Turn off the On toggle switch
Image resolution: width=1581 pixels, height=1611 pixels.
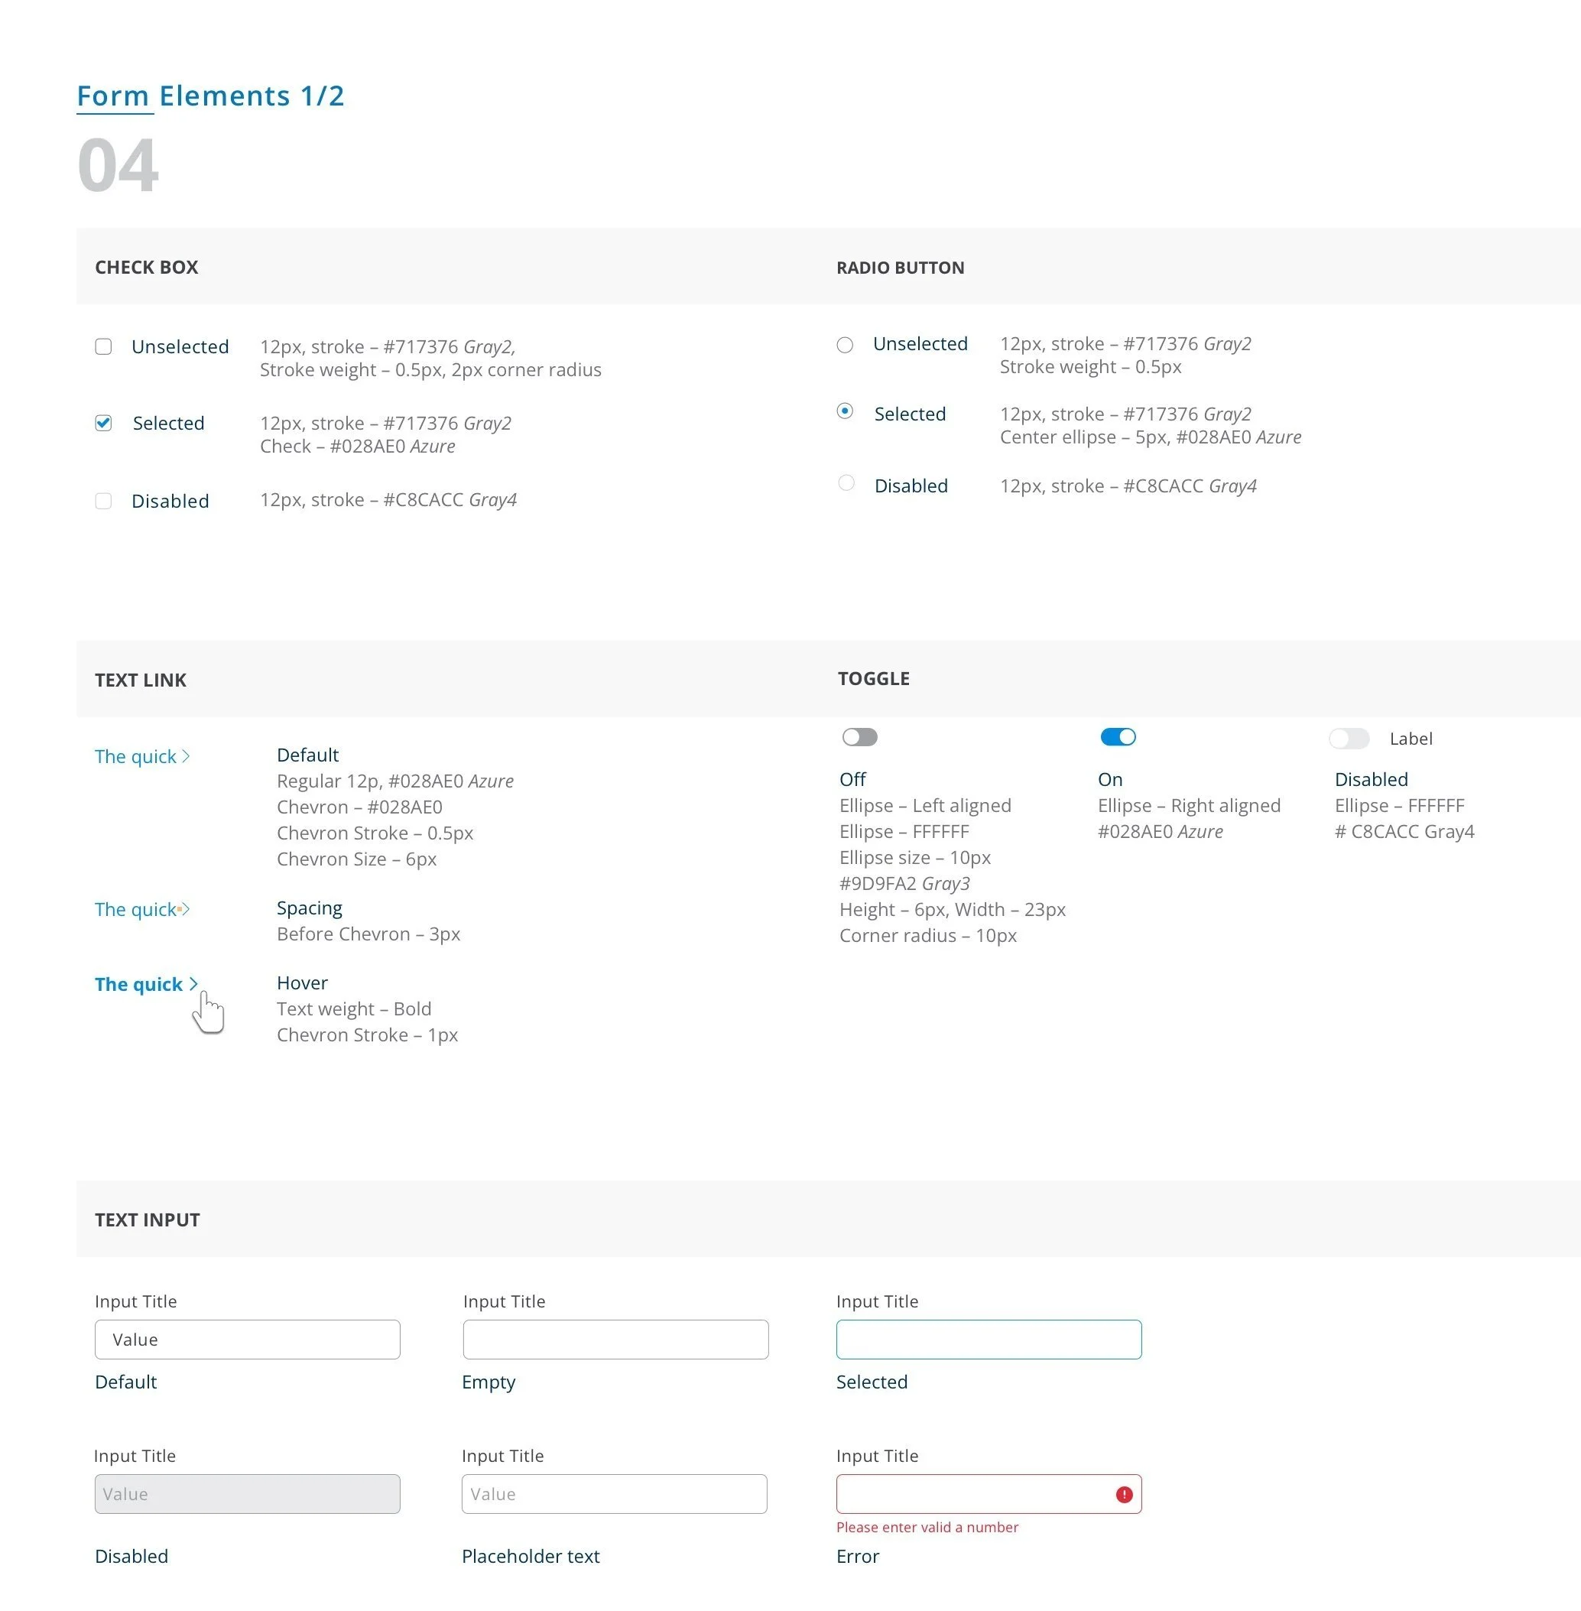[1118, 736]
